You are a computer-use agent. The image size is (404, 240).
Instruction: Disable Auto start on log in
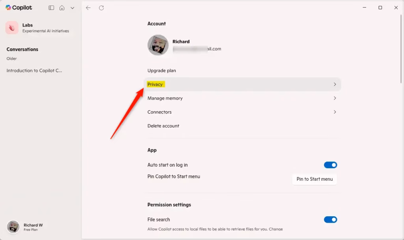[x=330, y=165]
